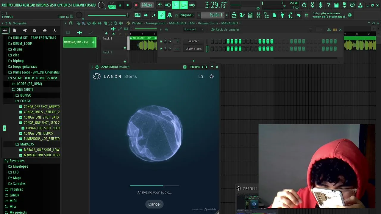Click the Sampler channel button
This screenshot has width=381, height=214.
click(x=193, y=41)
